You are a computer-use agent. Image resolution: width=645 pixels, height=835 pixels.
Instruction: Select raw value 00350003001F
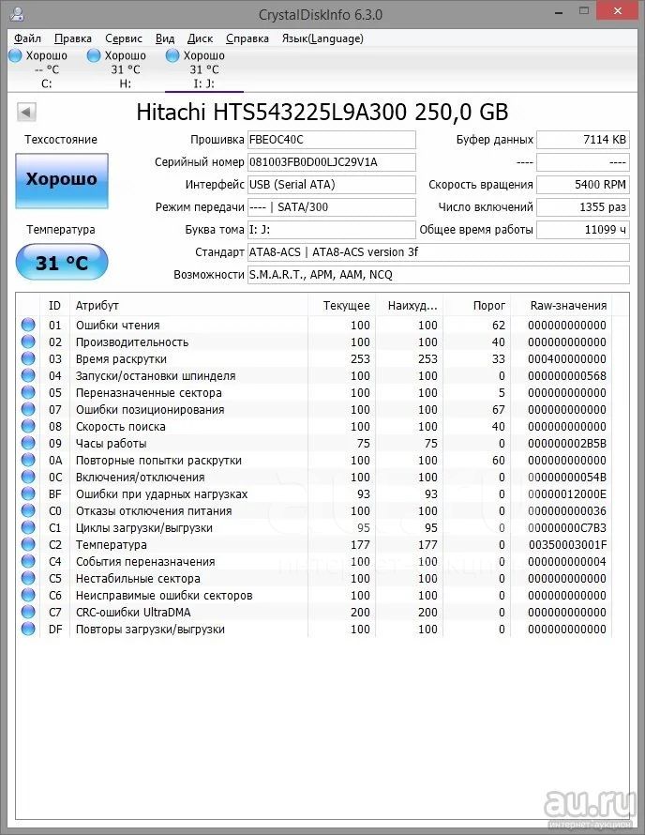tap(567, 545)
